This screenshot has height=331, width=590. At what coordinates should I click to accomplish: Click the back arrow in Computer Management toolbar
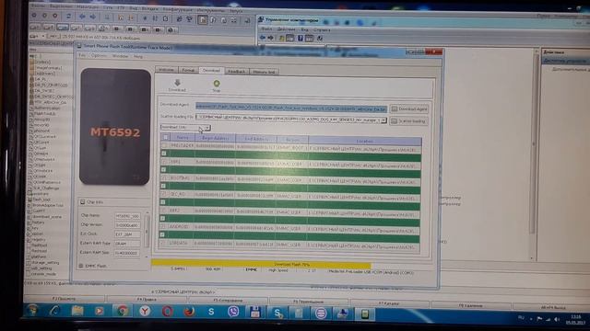click(263, 38)
